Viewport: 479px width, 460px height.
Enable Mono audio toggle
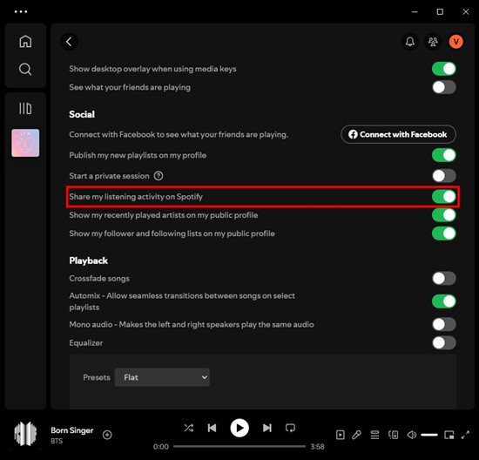[444, 324]
